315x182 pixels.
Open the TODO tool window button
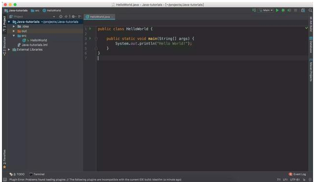17,174
